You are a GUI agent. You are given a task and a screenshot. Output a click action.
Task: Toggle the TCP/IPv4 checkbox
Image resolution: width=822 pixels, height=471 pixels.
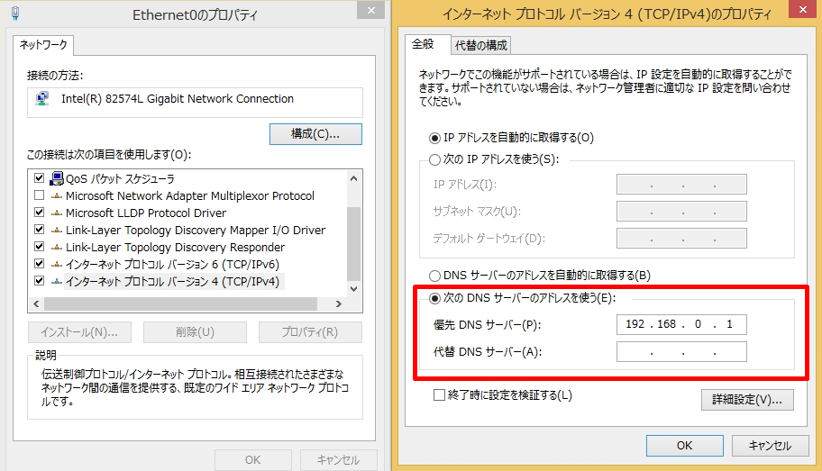point(39,281)
